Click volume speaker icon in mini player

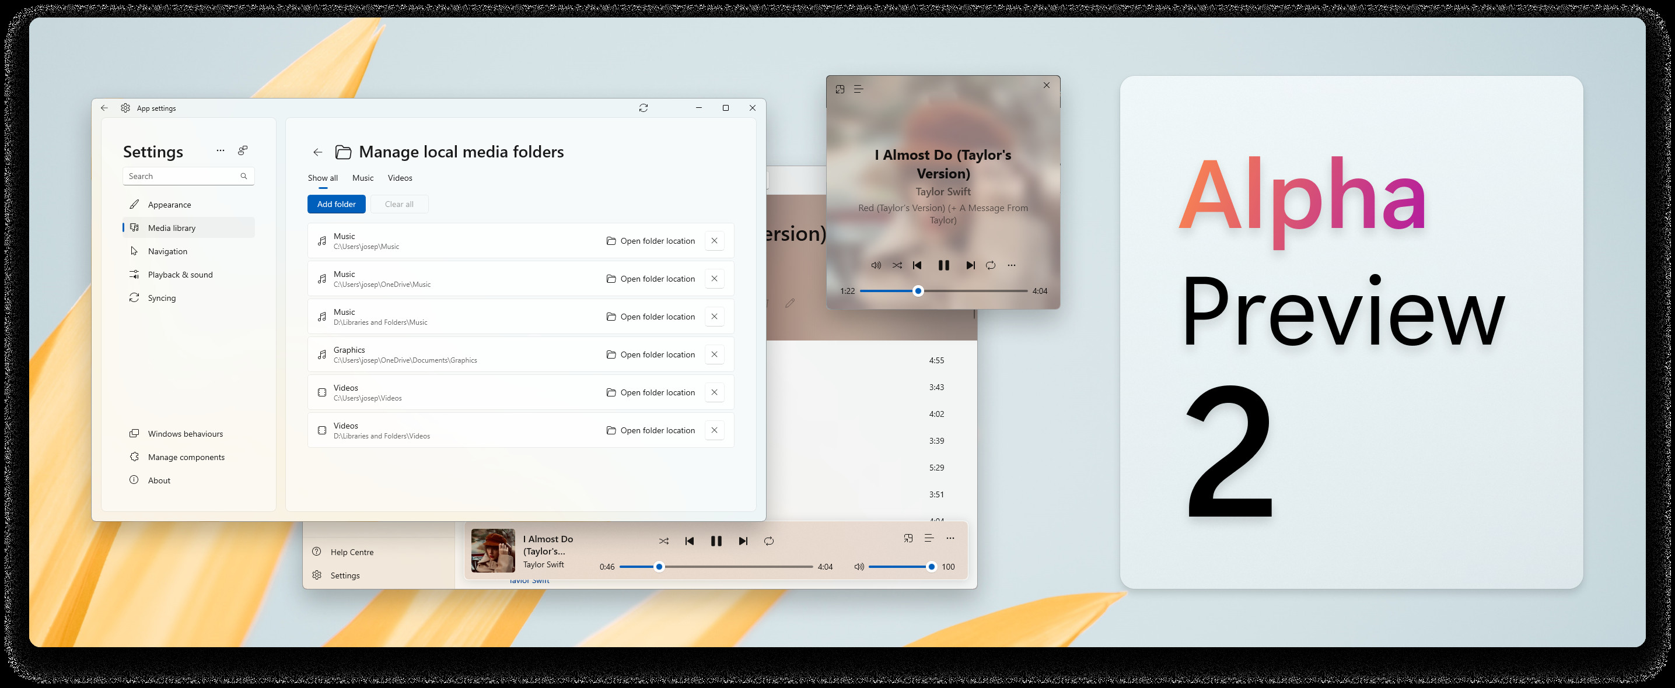[876, 265]
